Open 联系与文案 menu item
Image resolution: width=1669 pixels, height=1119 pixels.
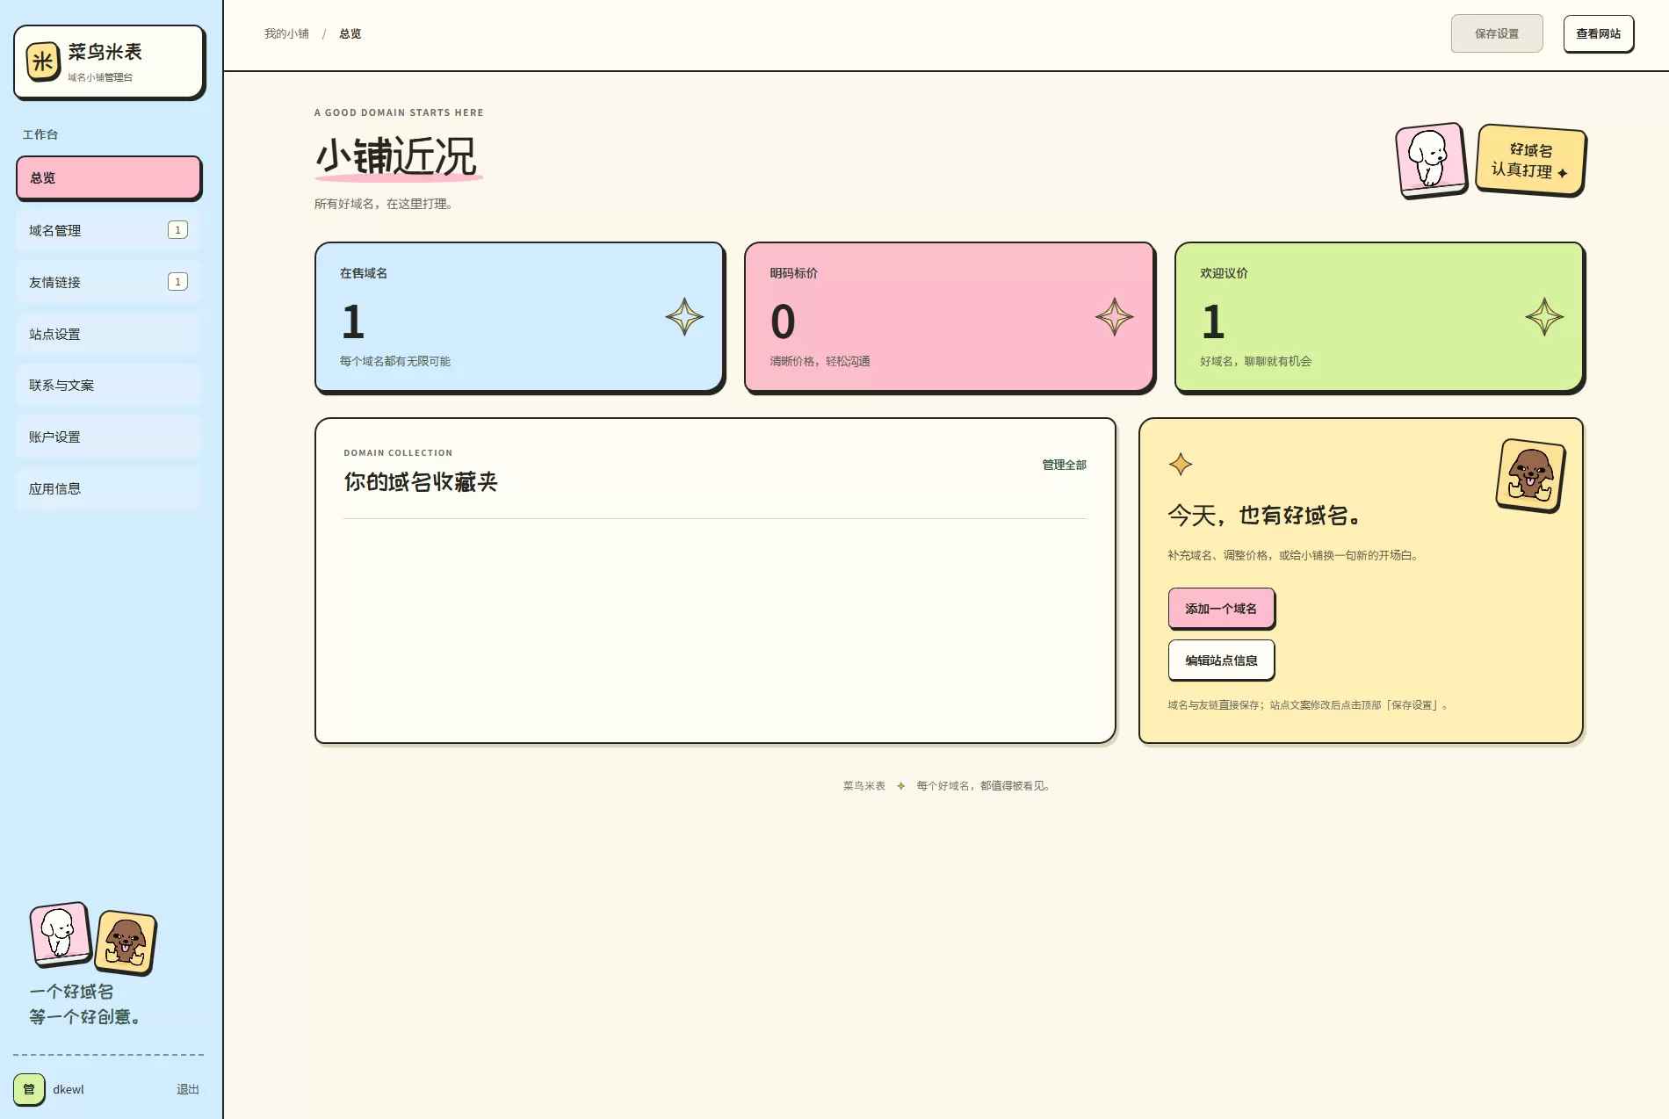tap(109, 385)
